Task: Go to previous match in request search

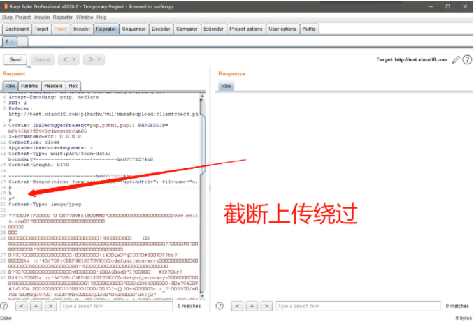Action: tap(20, 306)
